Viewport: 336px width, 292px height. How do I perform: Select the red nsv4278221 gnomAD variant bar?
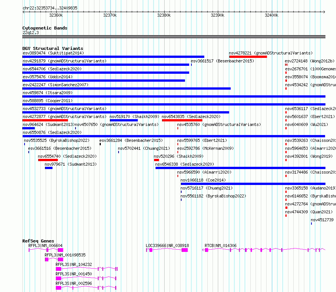(x=248, y=57)
